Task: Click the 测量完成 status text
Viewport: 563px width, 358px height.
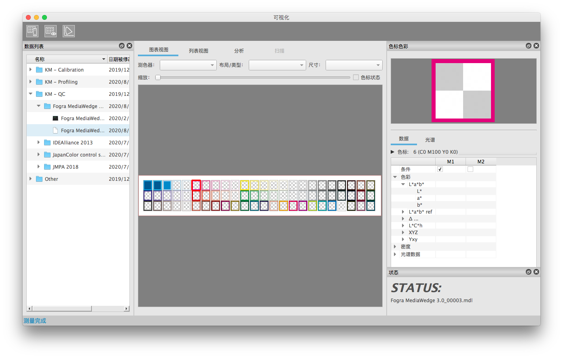Action: (35, 321)
